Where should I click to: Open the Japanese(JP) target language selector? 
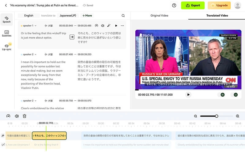pos(68,16)
